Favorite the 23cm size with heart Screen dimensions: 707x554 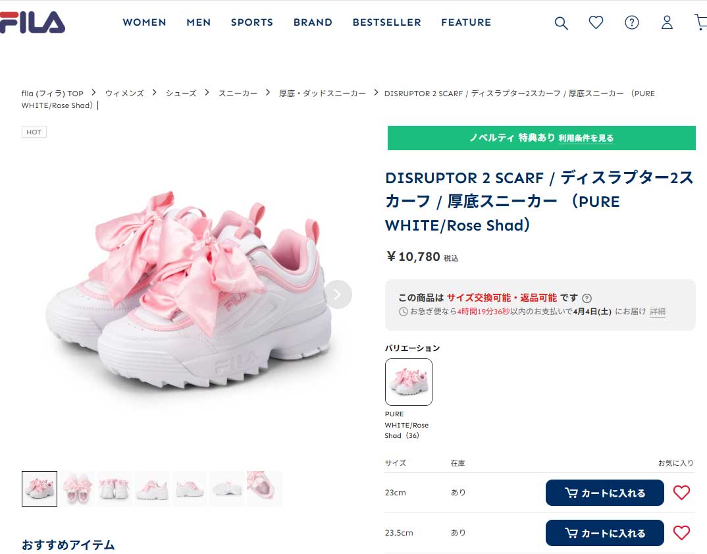pos(681,493)
